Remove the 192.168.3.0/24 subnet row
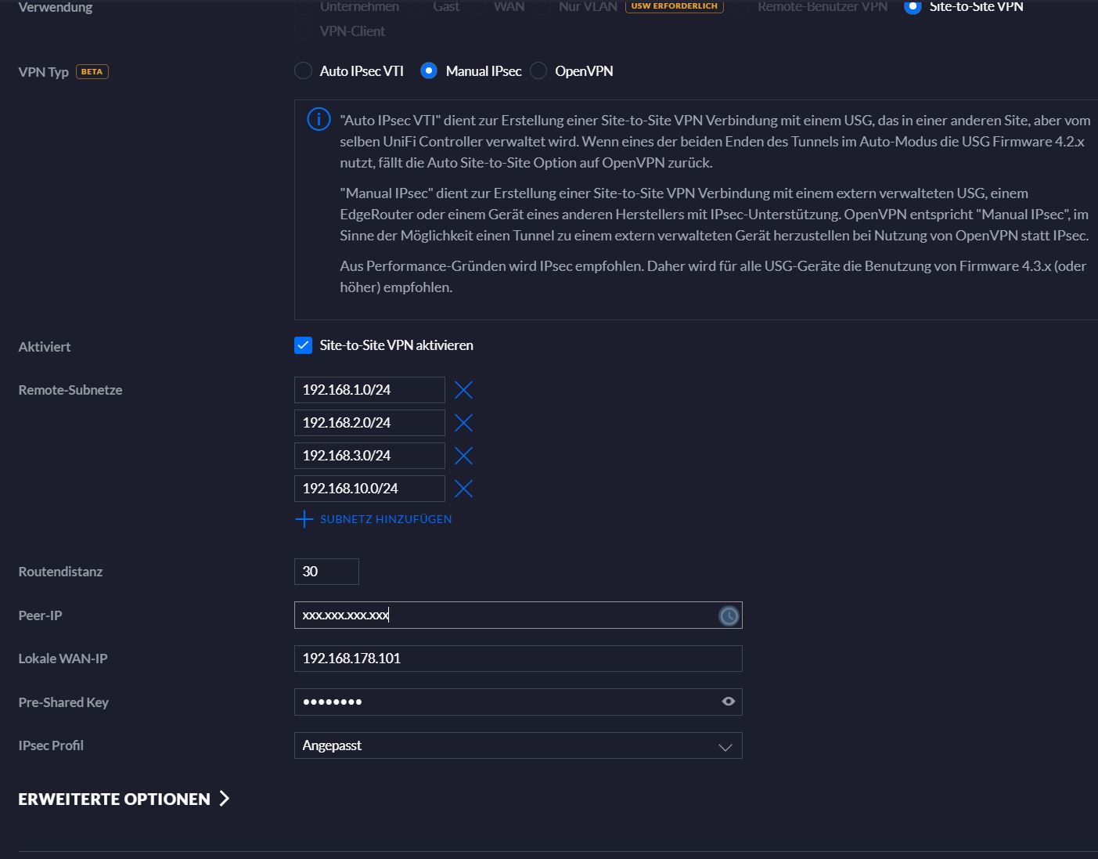 [x=463, y=456]
